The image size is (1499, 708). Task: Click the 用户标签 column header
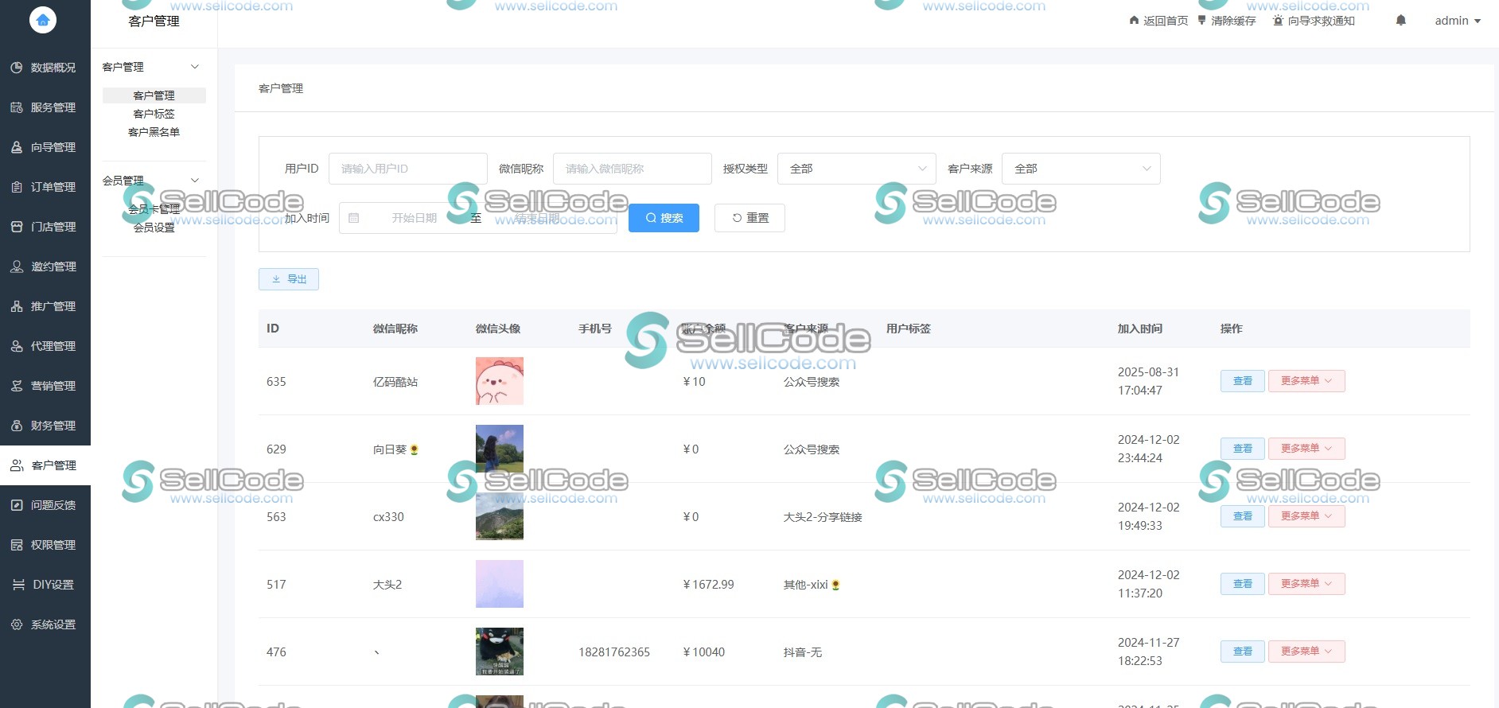(x=909, y=329)
